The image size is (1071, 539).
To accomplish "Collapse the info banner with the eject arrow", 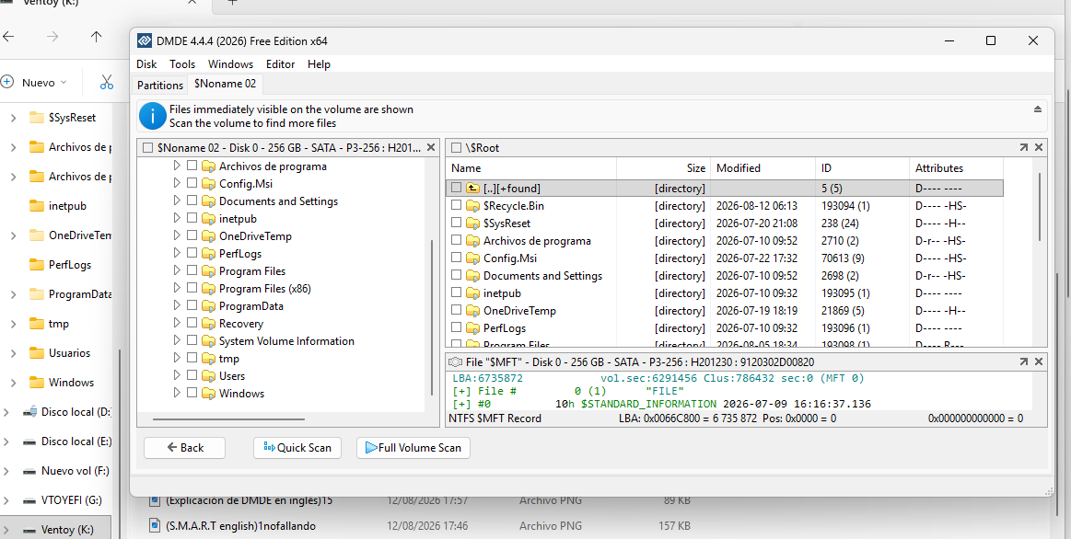I will [x=1038, y=109].
